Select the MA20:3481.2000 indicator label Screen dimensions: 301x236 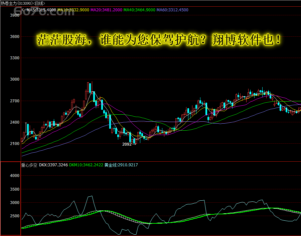pos(106,10)
